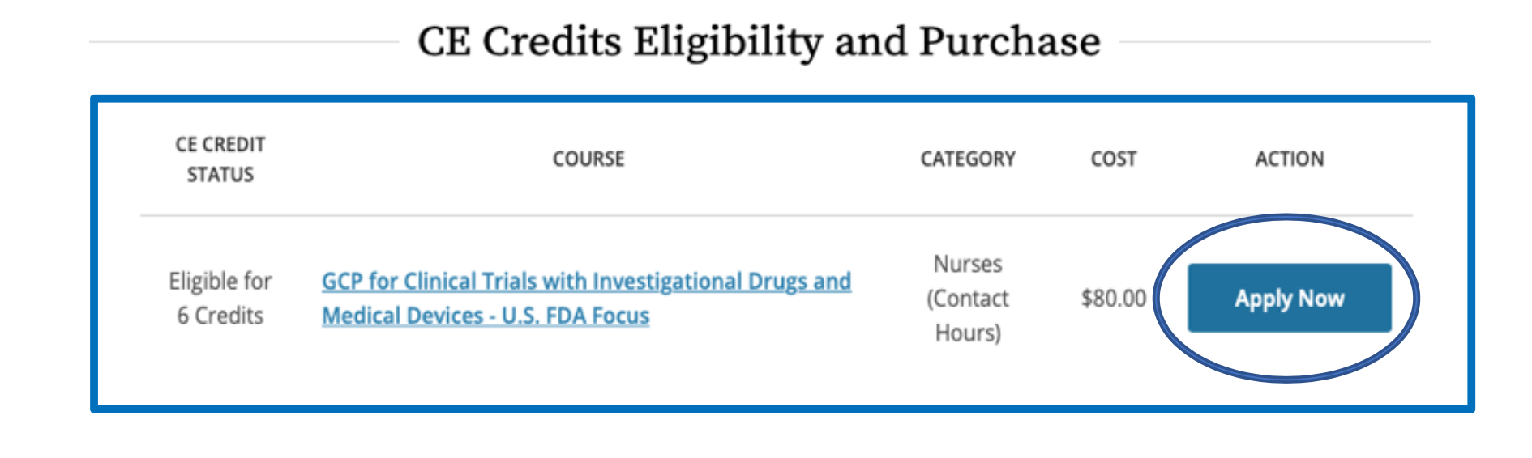Viewport: 1532px width, 458px height.
Task: Select the '6 Credits' text
Action: [x=220, y=316]
